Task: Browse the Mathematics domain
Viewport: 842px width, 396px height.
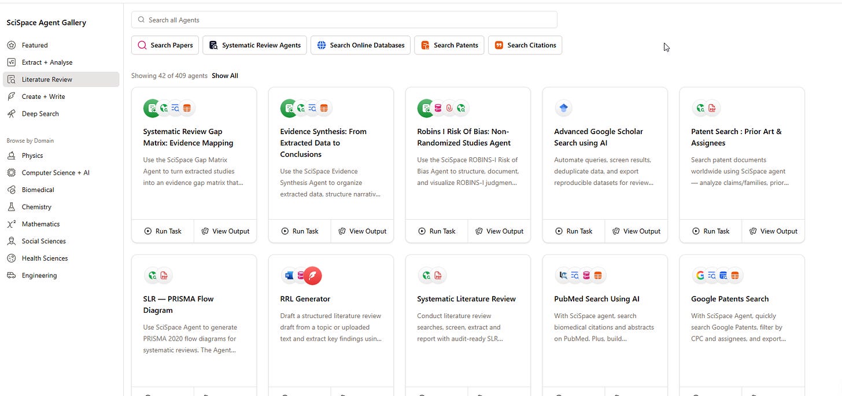Action: point(61,224)
